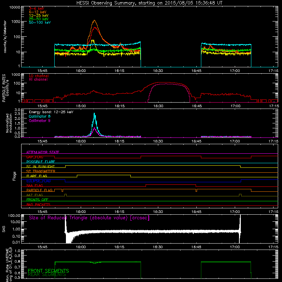
Task: Click the FRONT SEGMENTS legend label
Action: tap(48, 271)
